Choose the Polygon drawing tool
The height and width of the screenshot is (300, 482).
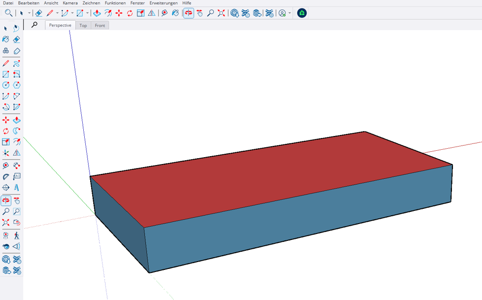point(17,85)
